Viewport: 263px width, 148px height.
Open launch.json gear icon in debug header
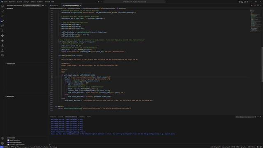[x=43, y=5]
